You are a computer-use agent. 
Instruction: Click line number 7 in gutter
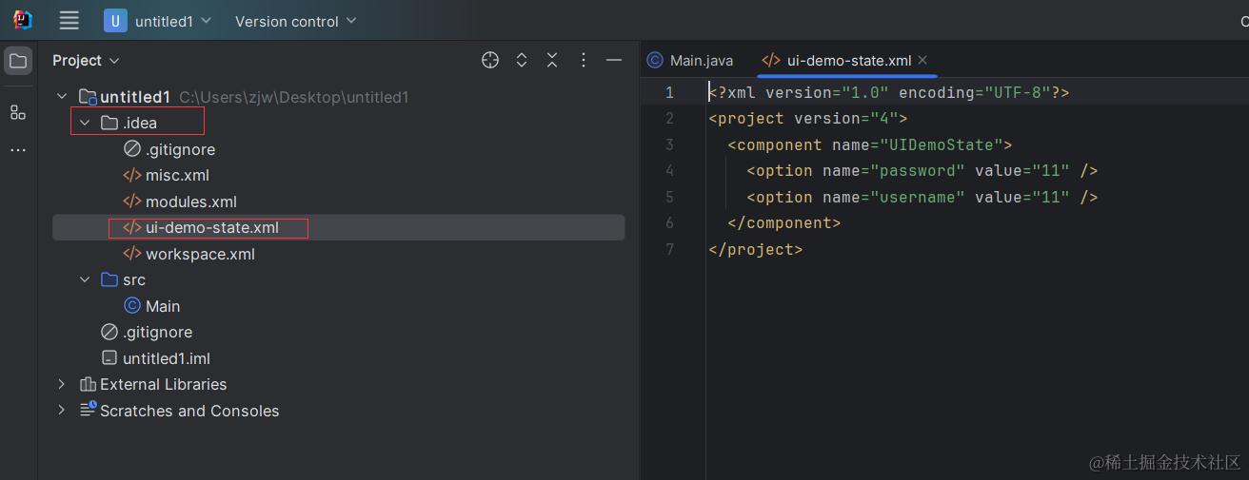pos(669,249)
